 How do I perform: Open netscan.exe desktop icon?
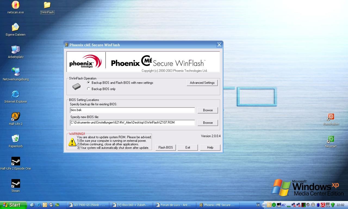[x=15, y=7]
